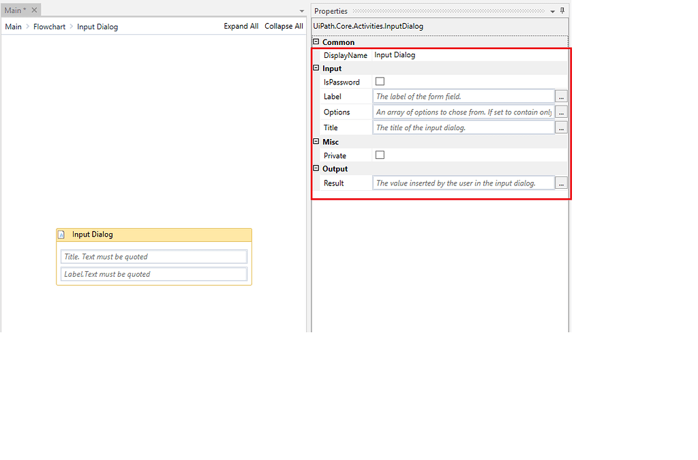Check the Private option under Misc

380,155
